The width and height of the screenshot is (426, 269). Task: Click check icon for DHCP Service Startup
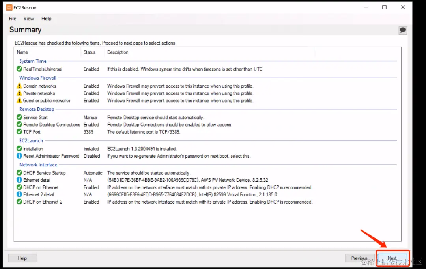(19, 172)
